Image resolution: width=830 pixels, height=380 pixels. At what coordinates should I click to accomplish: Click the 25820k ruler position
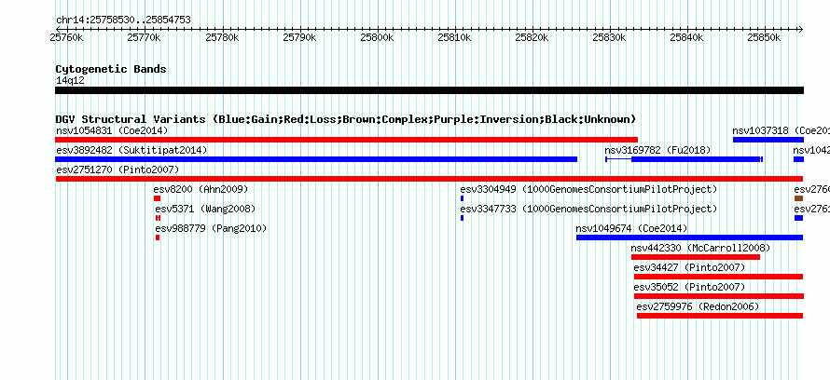(x=532, y=37)
